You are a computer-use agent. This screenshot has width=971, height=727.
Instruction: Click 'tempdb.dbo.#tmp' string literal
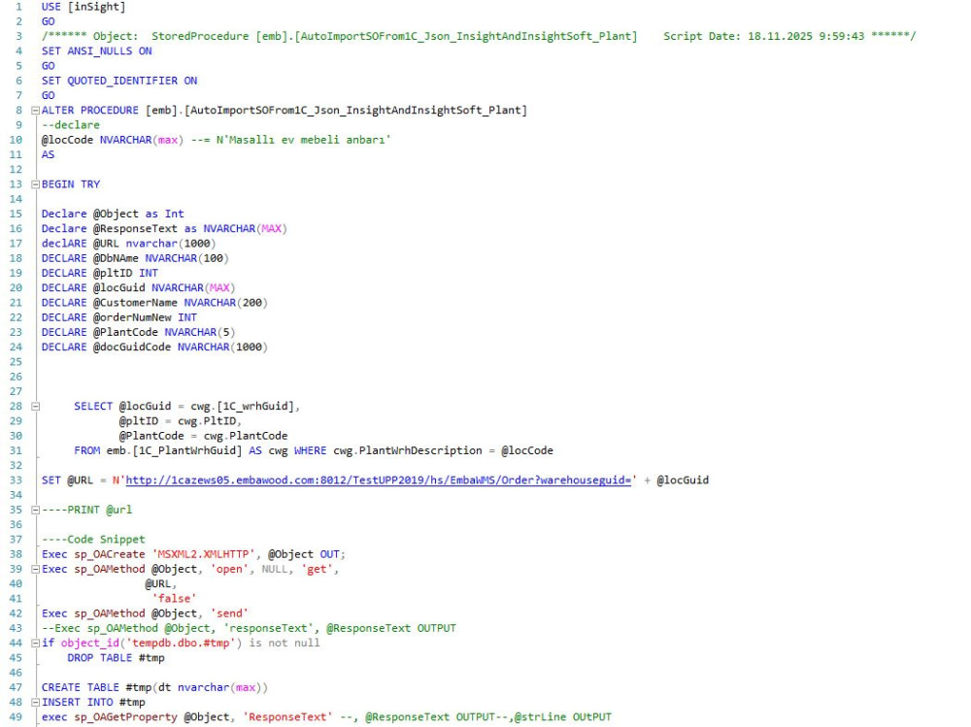[184, 644]
